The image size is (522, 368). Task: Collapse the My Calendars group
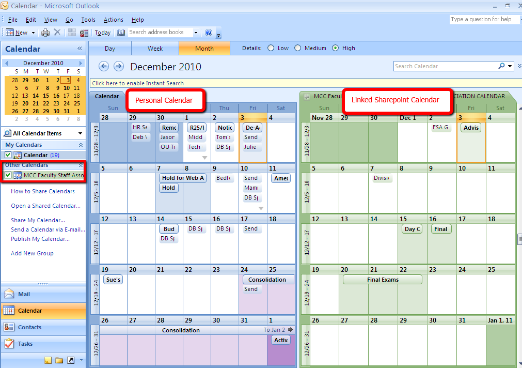click(81, 145)
